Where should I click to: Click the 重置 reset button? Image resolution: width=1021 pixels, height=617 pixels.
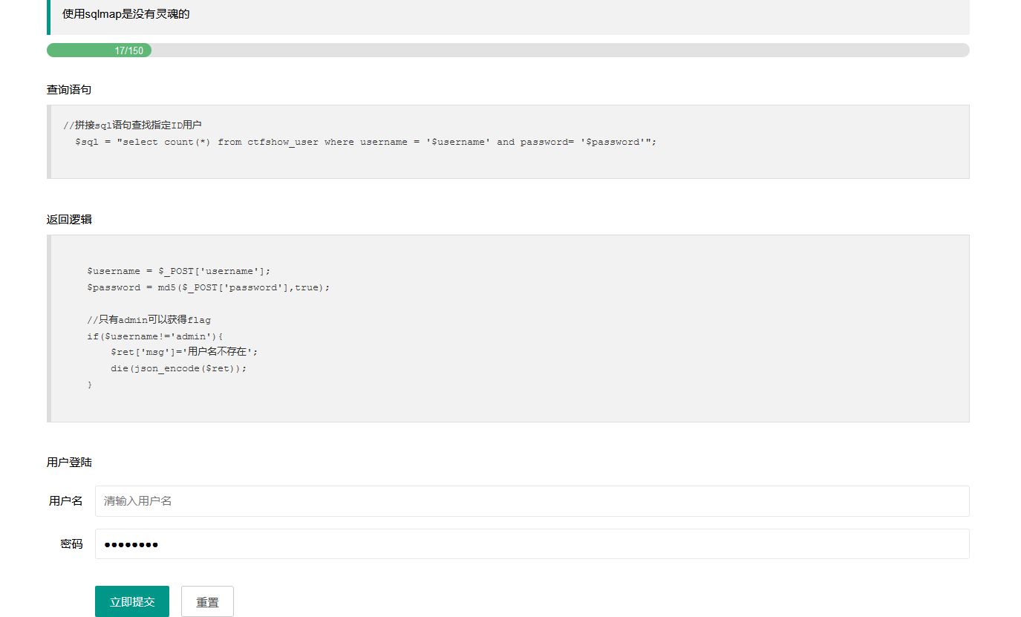pyautogui.click(x=207, y=601)
